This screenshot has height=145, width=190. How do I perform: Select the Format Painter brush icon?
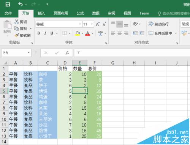click(x=17, y=35)
